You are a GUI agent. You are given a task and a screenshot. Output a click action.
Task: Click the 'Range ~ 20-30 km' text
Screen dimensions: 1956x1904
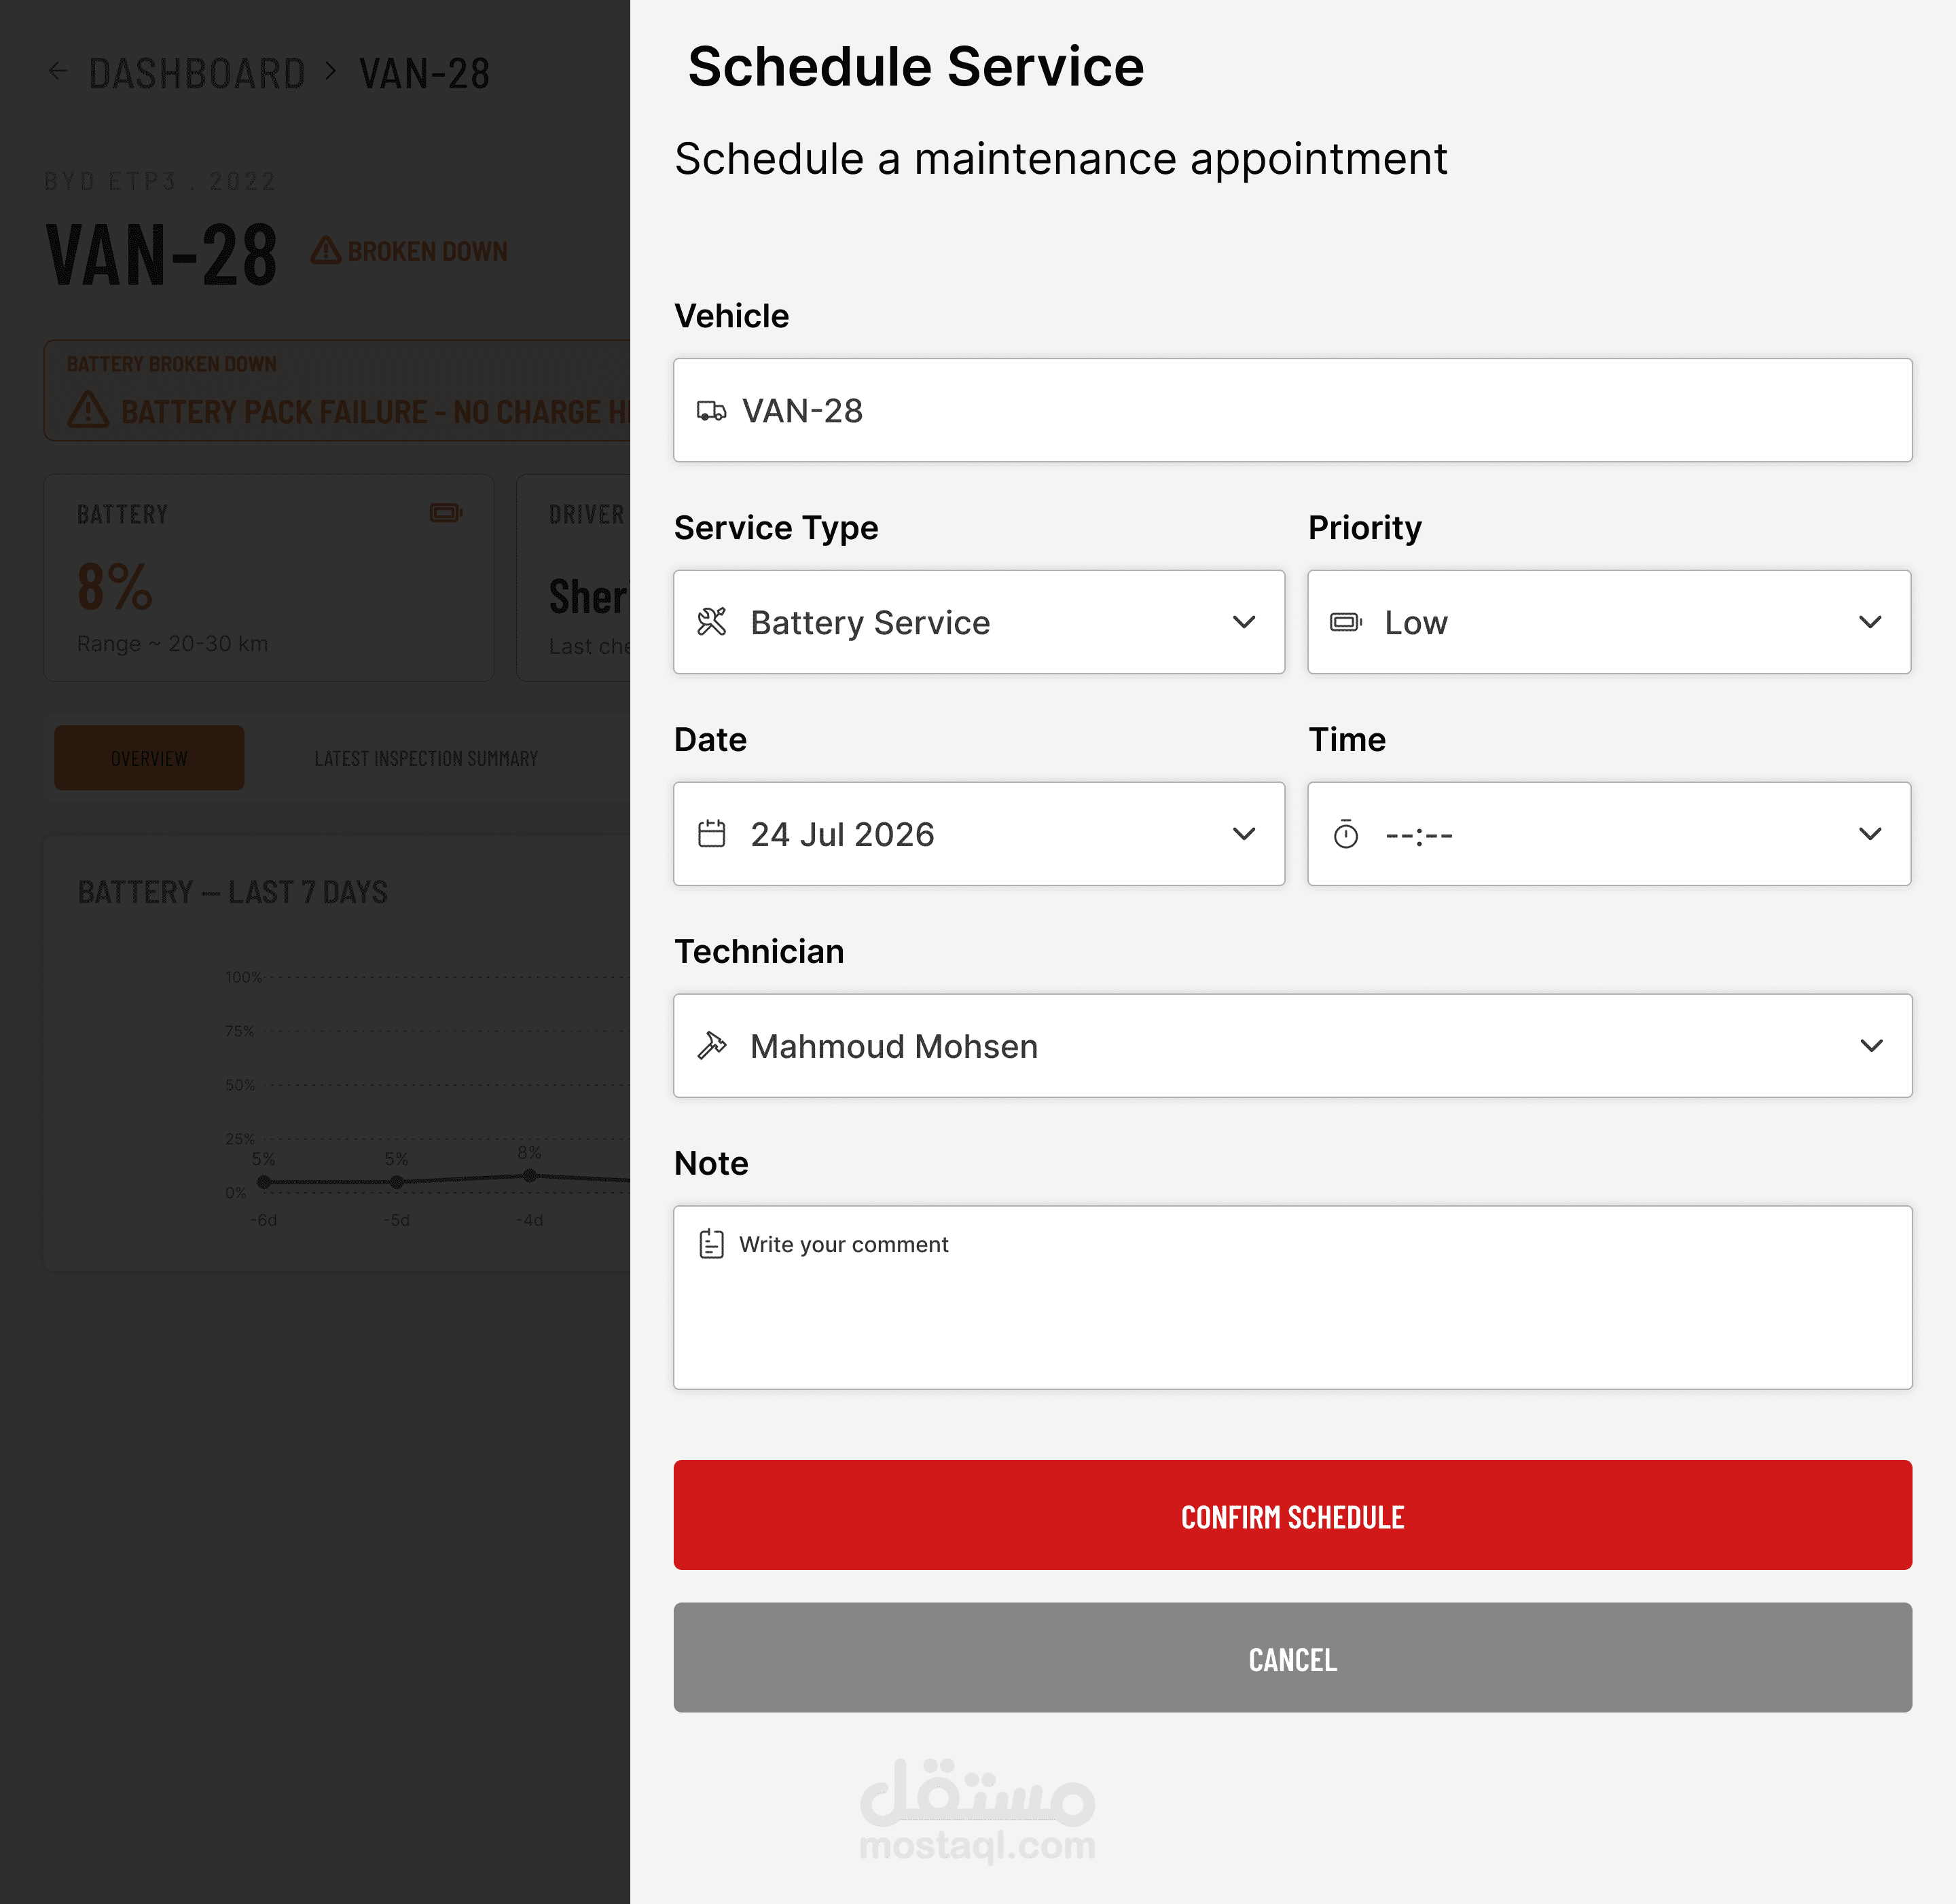173,644
